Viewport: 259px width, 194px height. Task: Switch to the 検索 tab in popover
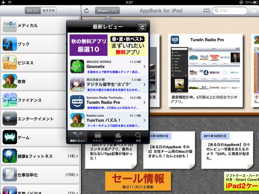pyautogui.click(x=138, y=137)
